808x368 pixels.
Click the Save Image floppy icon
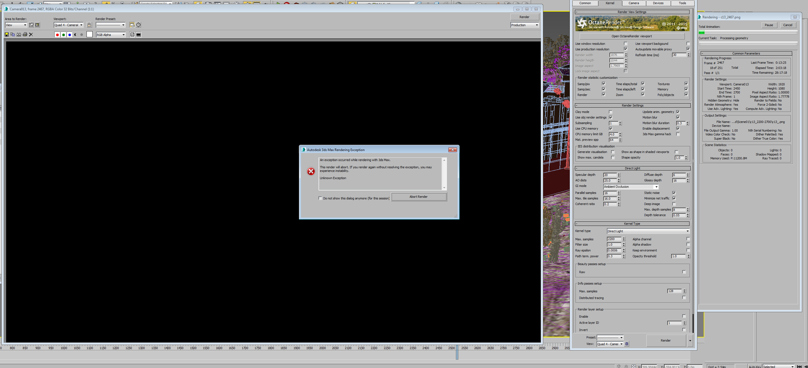(x=7, y=34)
